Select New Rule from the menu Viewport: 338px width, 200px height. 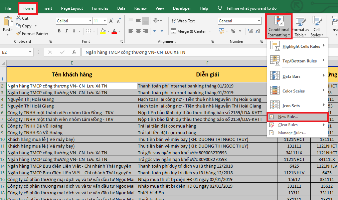(x=288, y=117)
